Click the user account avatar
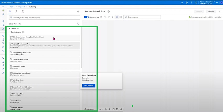This screenshot has width=223, height=112. tap(221, 3)
